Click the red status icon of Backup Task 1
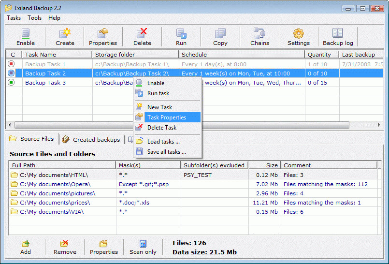Screen dimensions: 389x264 11,64
